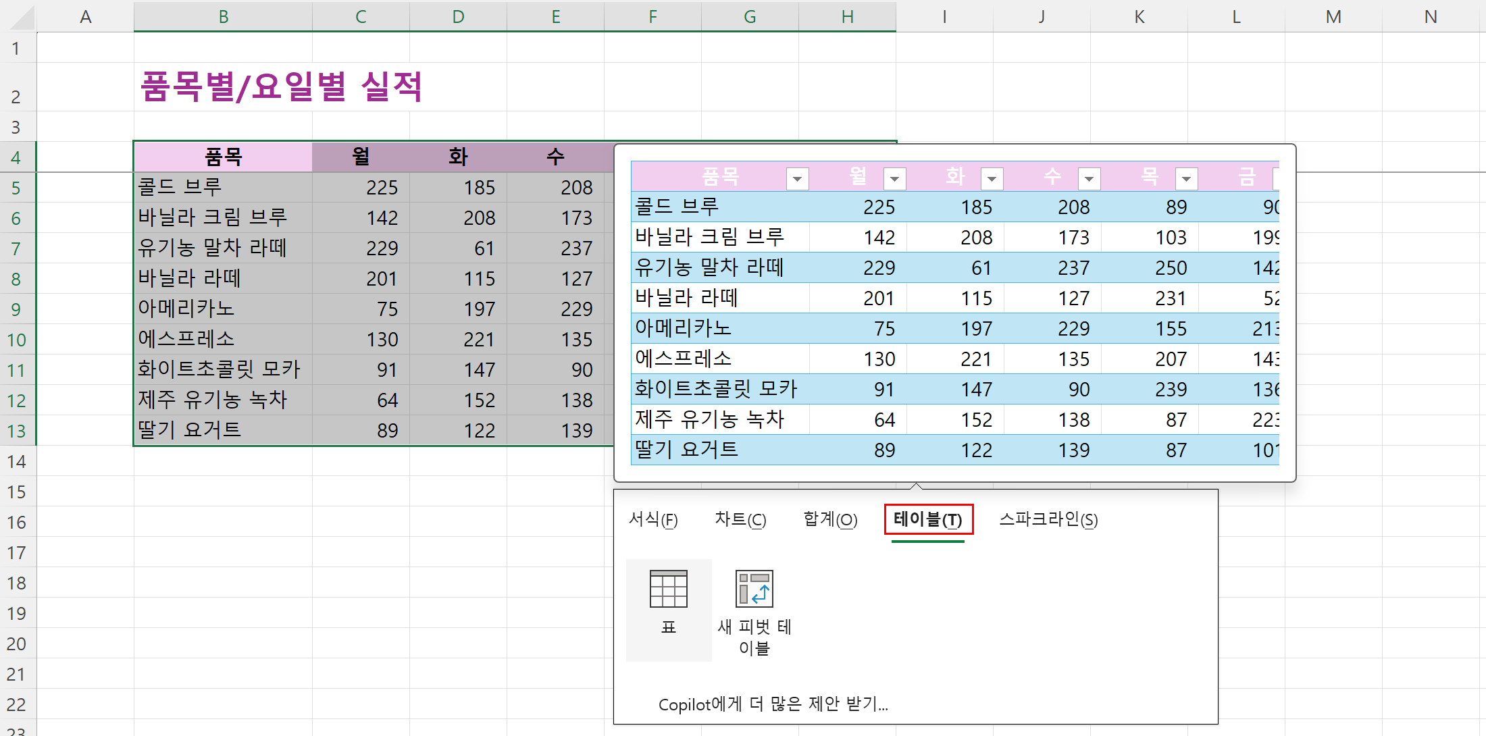
Task: Switch to the 서식(F) tab
Action: 652,519
